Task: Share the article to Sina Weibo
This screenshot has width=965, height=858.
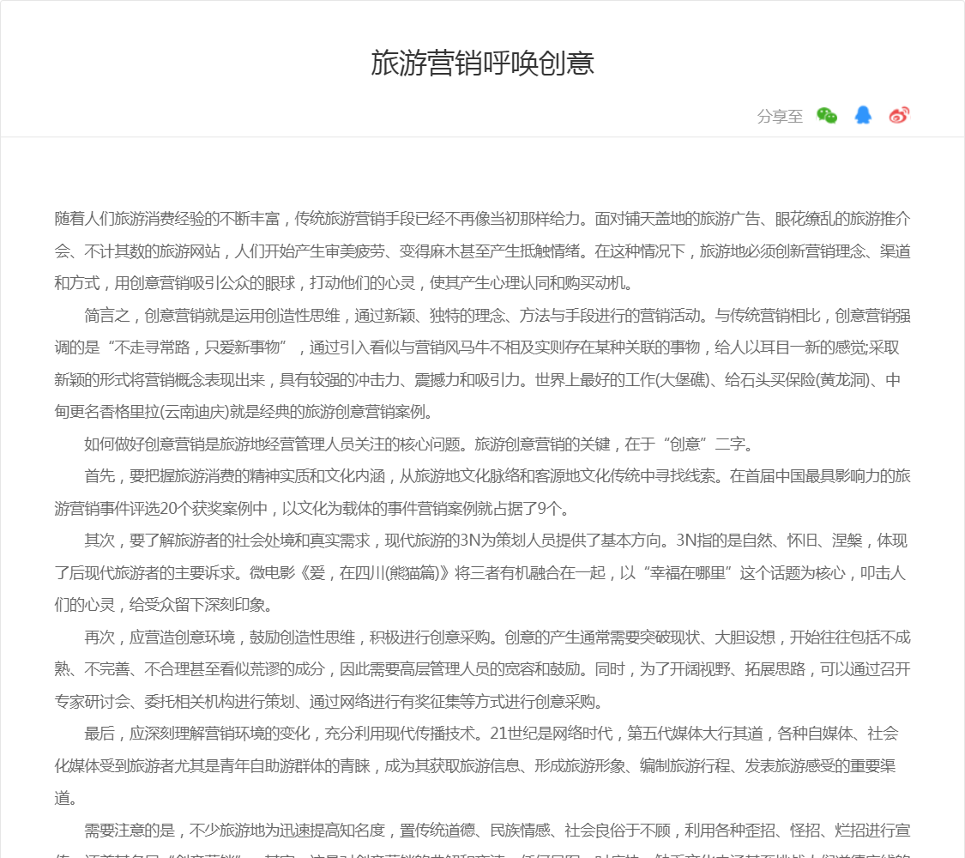Action: click(898, 116)
